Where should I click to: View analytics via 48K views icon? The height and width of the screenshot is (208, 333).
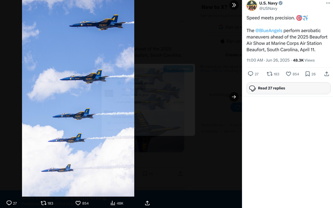113,203
